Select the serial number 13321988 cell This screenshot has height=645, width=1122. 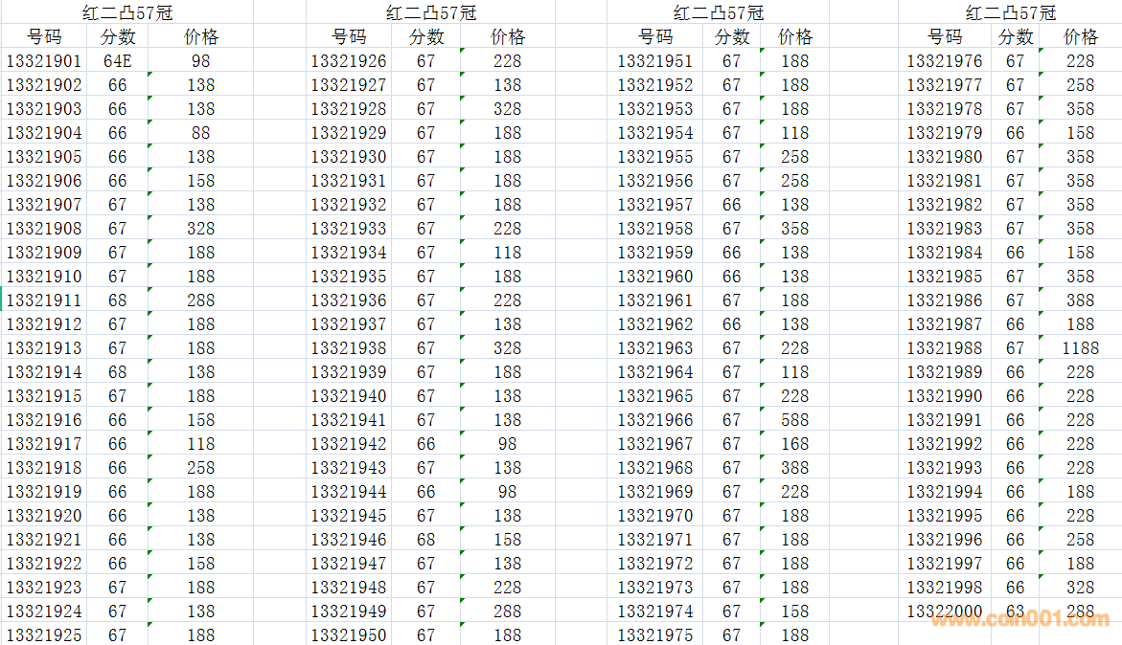click(x=944, y=348)
